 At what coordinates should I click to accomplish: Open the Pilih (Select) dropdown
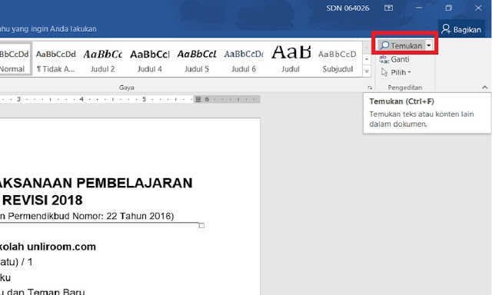(396, 72)
